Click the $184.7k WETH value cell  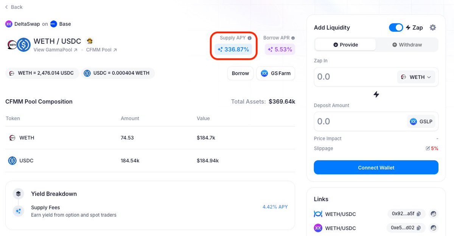[206, 138]
